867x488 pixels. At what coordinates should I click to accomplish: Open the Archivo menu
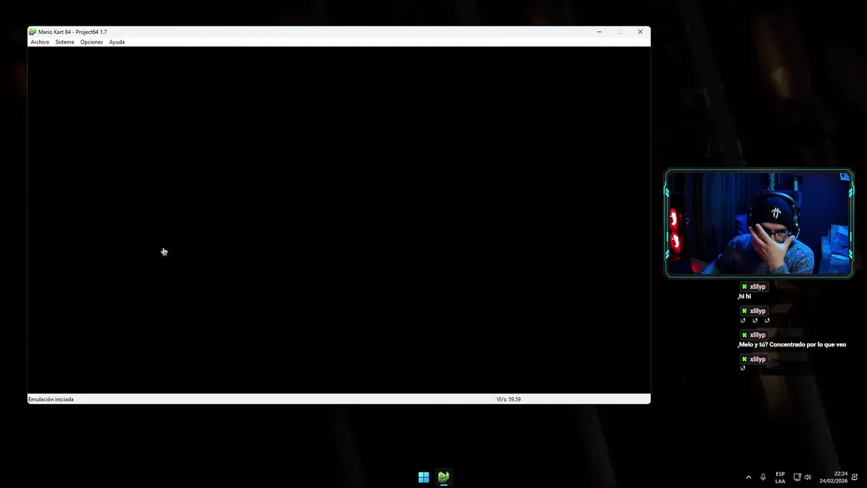[39, 42]
